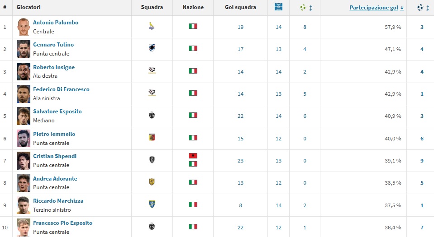Screen dimensions: 434x237
Task: Click the Sampdoria crest beside Gennaro Tutino
Action: (x=152, y=49)
